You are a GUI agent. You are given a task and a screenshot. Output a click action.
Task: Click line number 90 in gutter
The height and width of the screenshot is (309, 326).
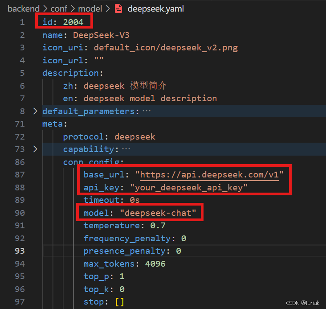pos(20,213)
